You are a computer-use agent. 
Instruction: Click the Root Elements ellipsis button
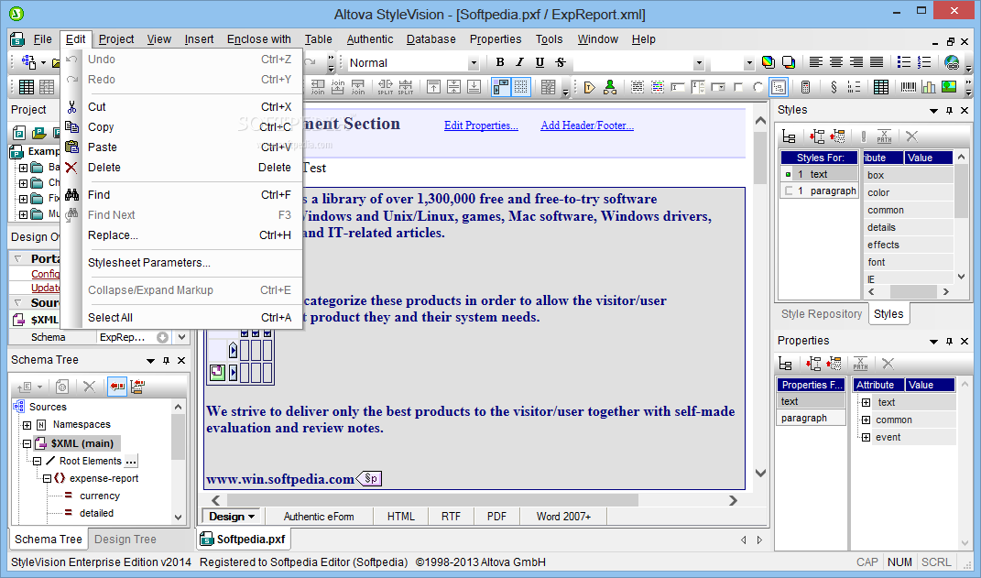131,462
